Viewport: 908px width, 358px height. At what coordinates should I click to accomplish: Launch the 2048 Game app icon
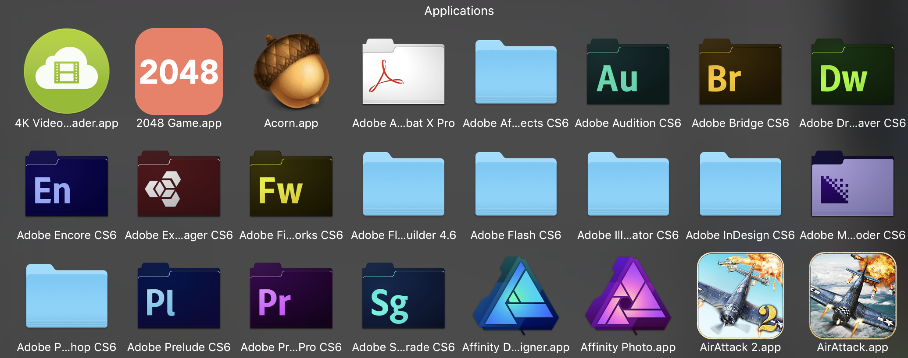click(179, 71)
